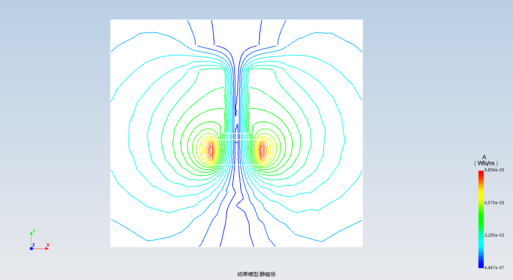
Task: Click the blue Z axis origin dot
Action: (31, 249)
